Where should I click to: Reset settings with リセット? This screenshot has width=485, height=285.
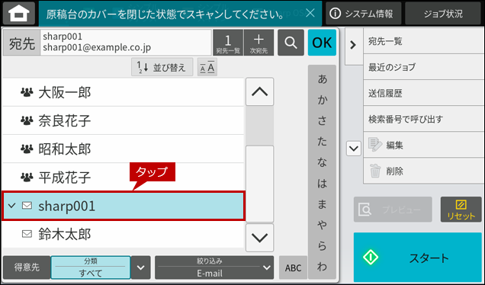(461, 210)
